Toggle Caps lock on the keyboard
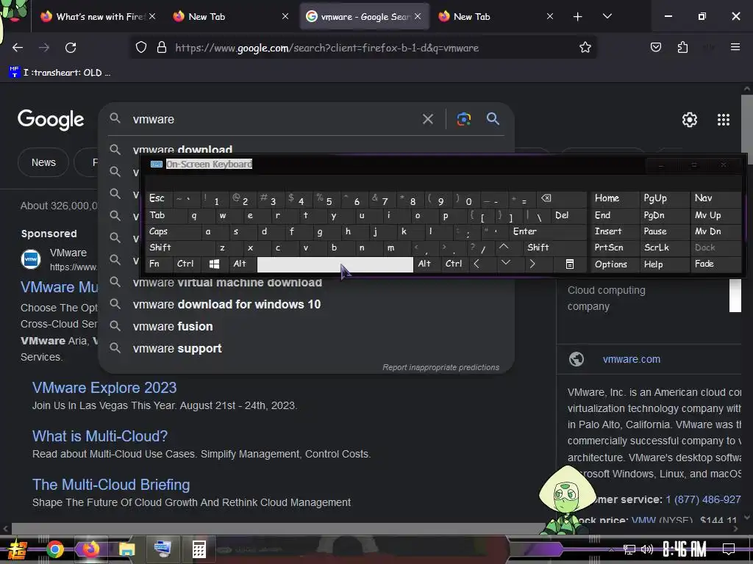This screenshot has height=564, width=753. click(x=173, y=231)
